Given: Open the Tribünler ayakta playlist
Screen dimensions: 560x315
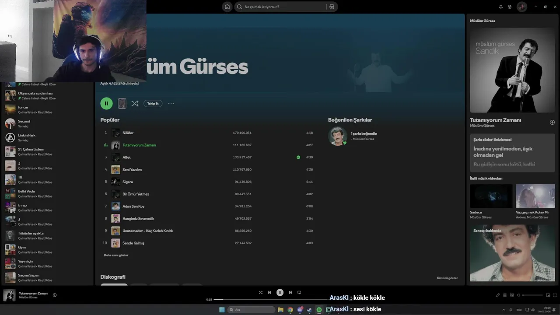Looking at the screenshot, I should pos(48,235).
